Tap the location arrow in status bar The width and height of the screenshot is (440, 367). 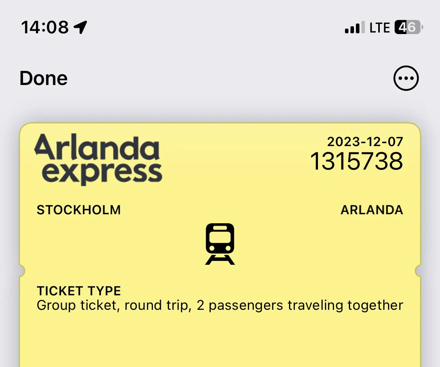point(80,27)
